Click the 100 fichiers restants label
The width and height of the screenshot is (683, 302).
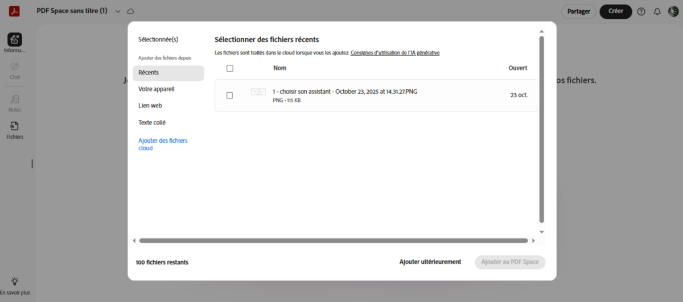tap(162, 262)
